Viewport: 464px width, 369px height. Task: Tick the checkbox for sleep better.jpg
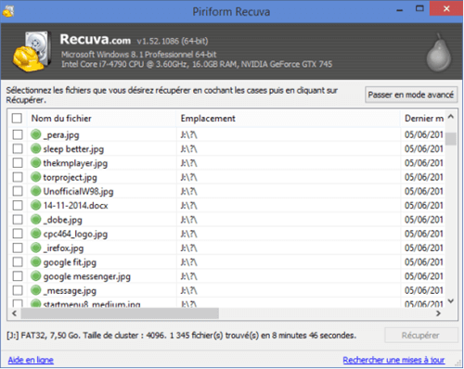pos(18,148)
